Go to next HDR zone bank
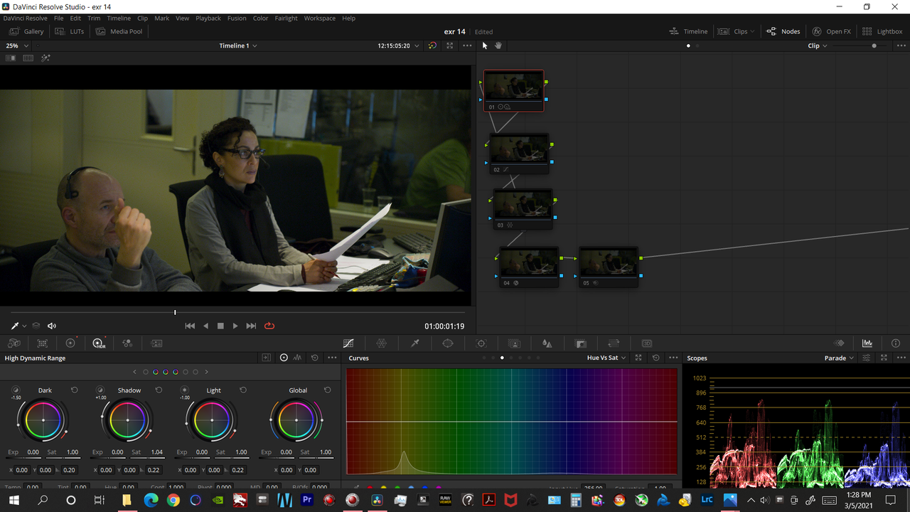Image resolution: width=910 pixels, height=512 pixels. click(x=207, y=372)
